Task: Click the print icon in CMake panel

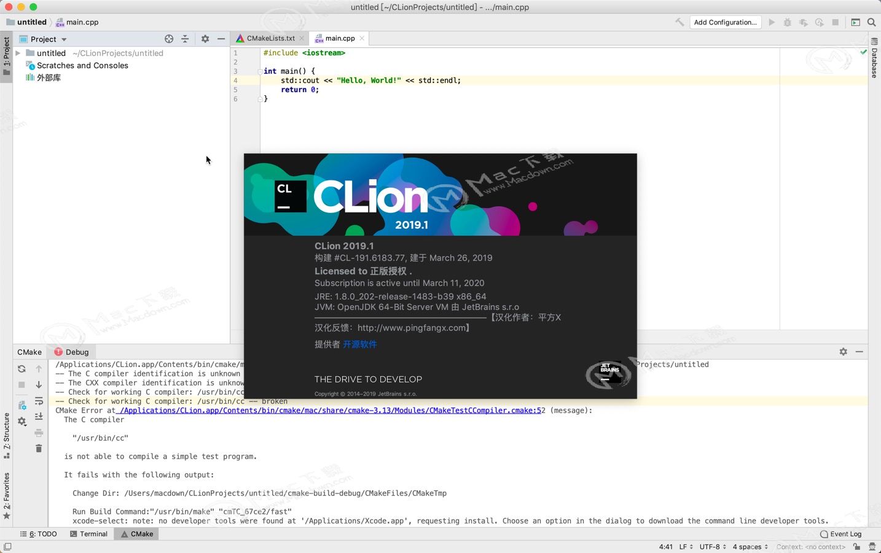Action: 39,432
